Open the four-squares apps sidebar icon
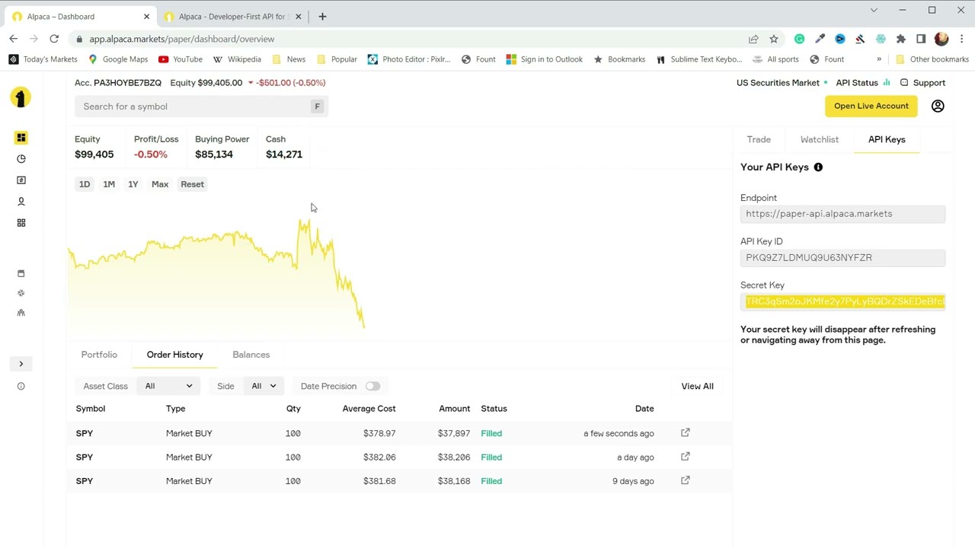 click(x=21, y=223)
